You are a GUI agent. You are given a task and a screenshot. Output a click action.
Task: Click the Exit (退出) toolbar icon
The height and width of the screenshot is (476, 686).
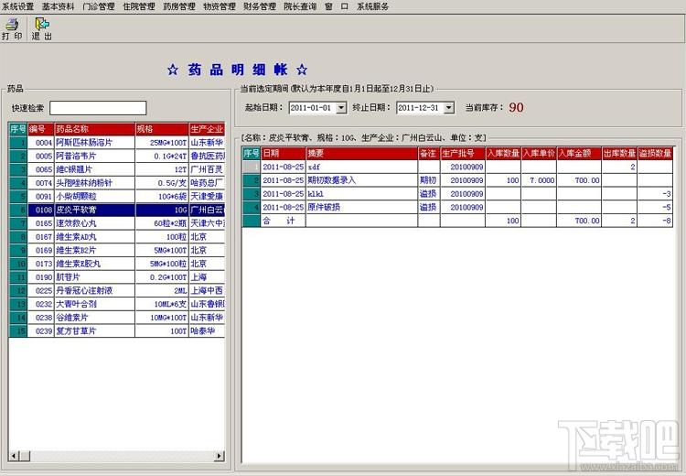click(x=41, y=29)
